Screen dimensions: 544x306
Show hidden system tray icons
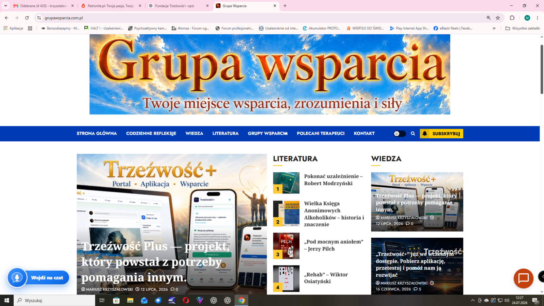[x=473, y=300]
